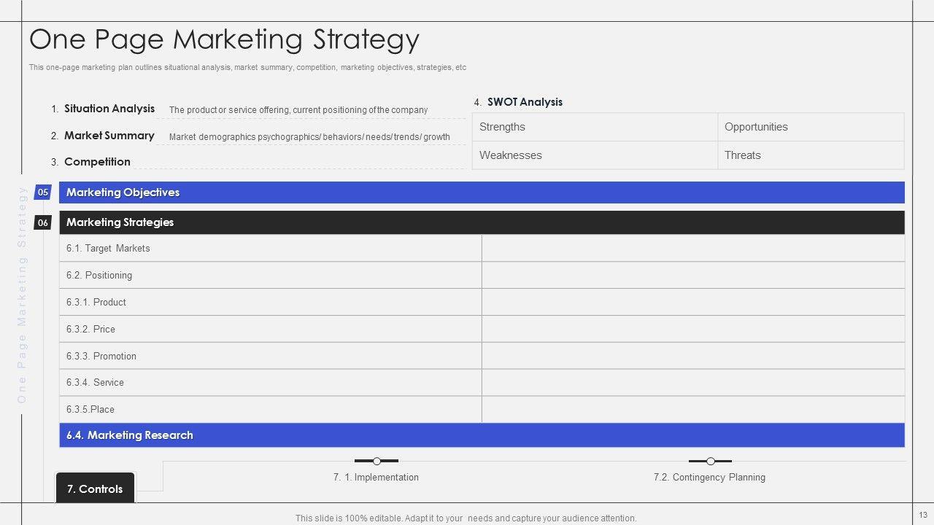Click the black 06 number badge

[43, 222]
